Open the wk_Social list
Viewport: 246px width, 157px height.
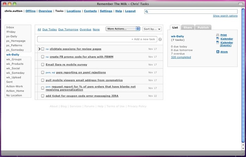(13, 68)
